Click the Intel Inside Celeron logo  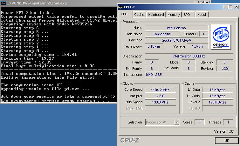(221, 37)
